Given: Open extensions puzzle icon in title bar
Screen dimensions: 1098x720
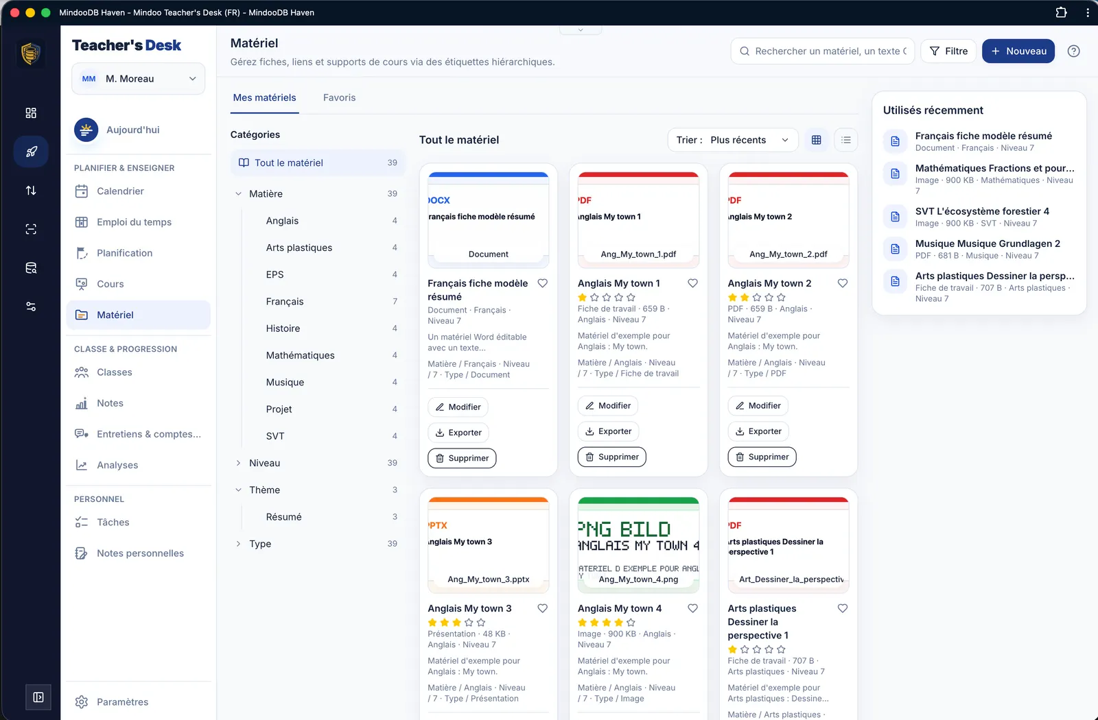Looking at the screenshot, I should click(x=1061, y=12).
